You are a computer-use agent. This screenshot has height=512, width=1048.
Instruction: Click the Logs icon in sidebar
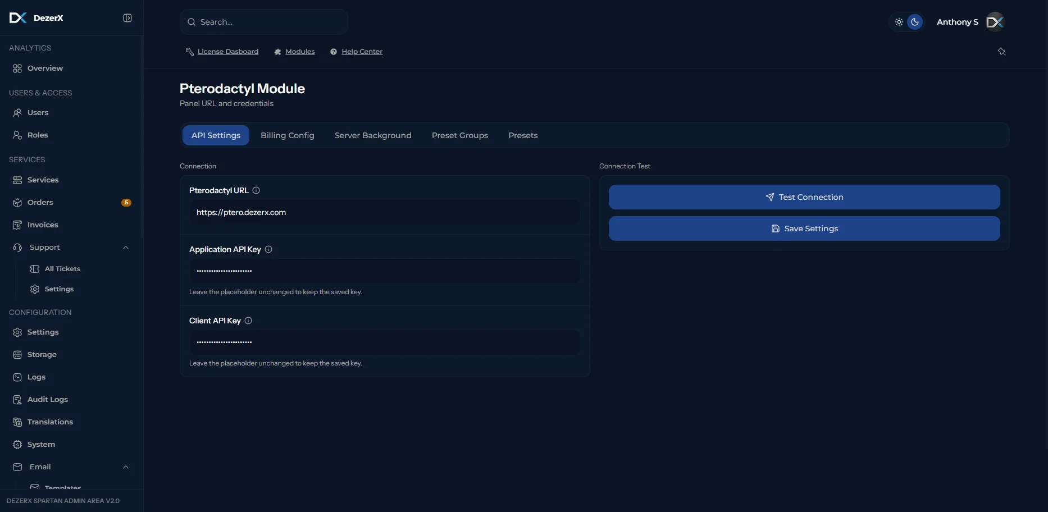(x=17, y=377)
